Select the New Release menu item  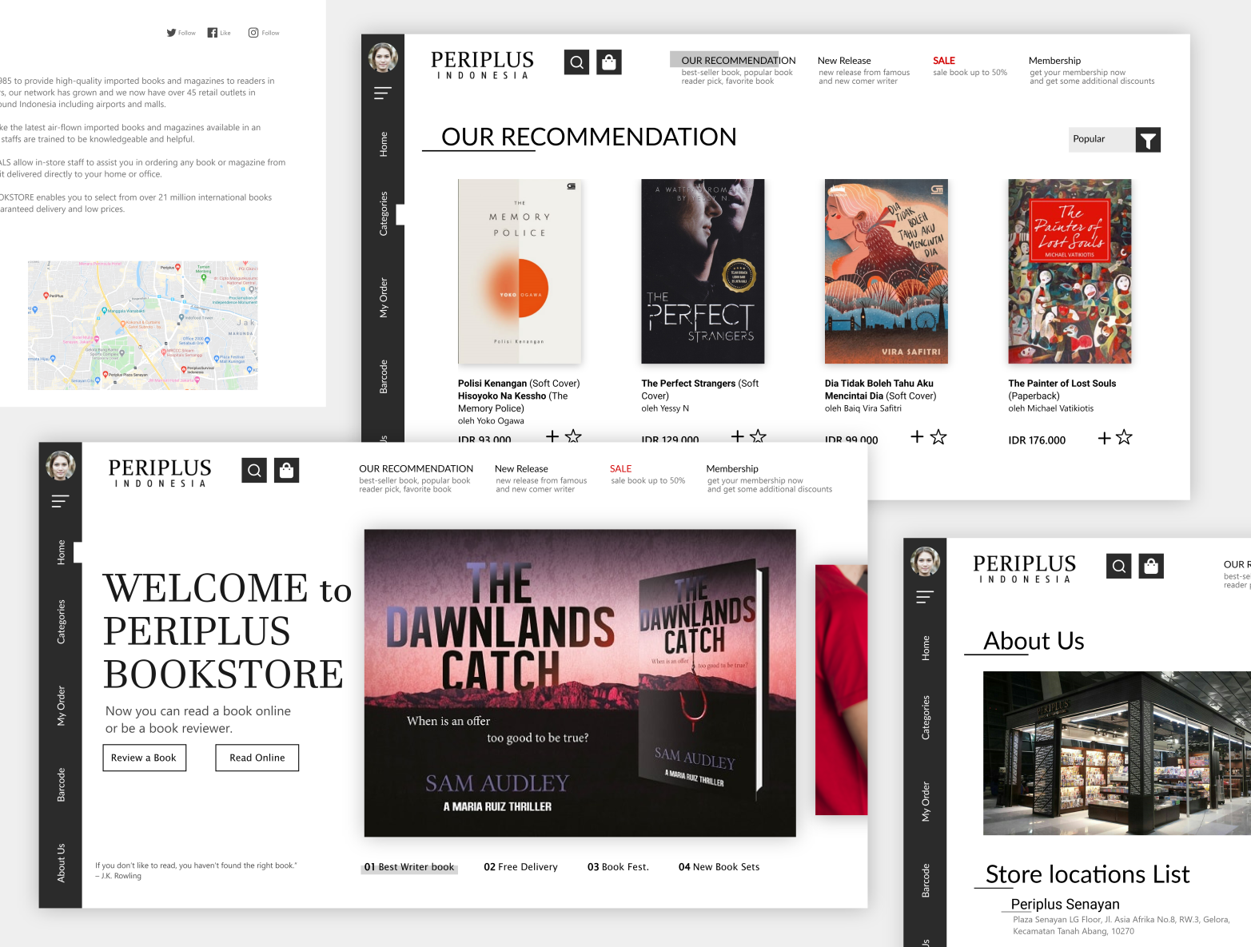pos(844,60)
